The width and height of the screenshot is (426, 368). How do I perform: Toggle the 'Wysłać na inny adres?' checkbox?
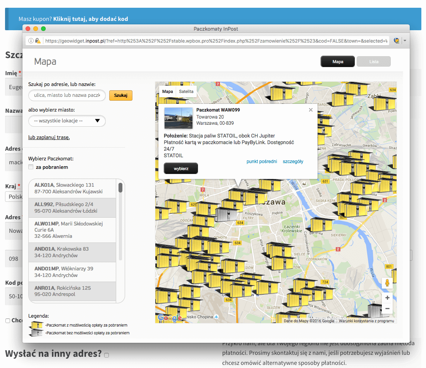click(106, 355)
